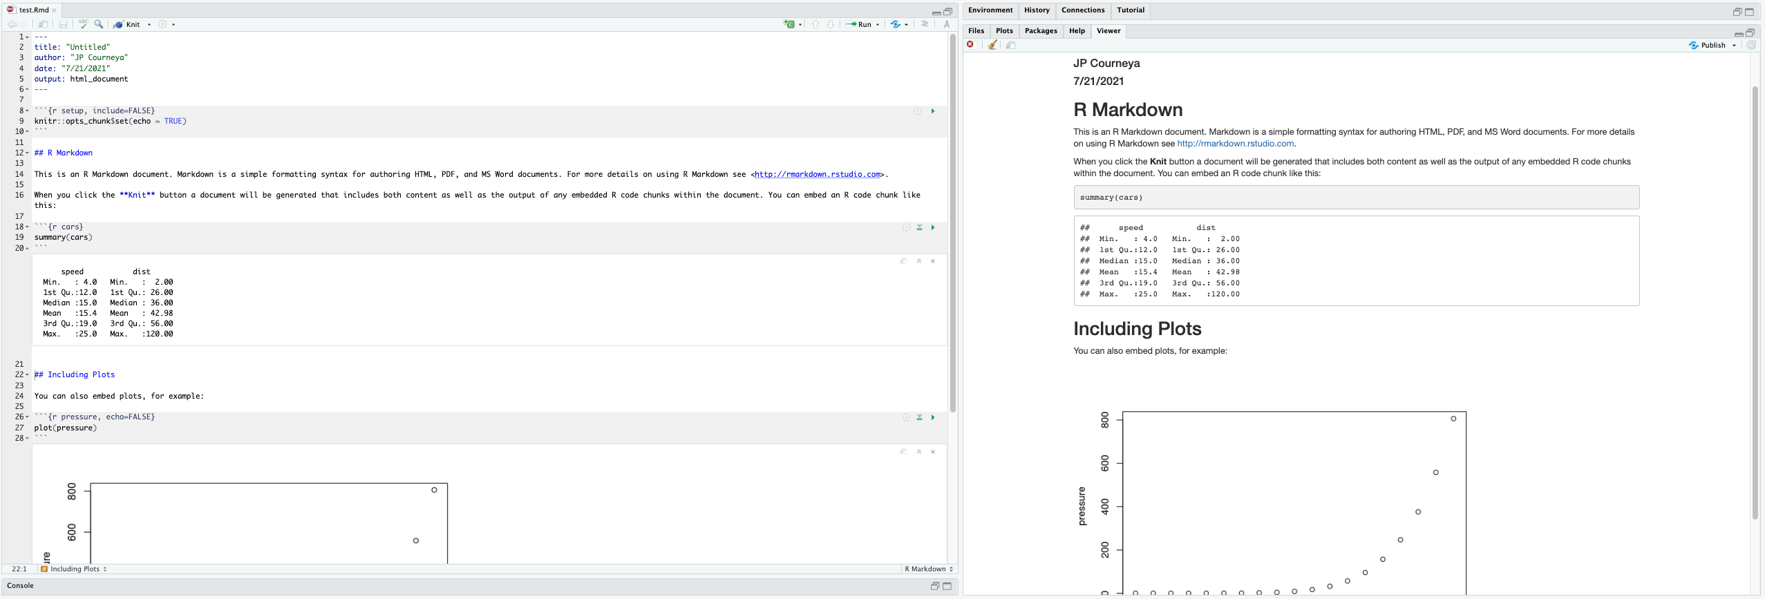Image resolution: width=1765 pixels, height=599 pixels.
Task: Show the document outline icon
Action: [x=925, y=24]
